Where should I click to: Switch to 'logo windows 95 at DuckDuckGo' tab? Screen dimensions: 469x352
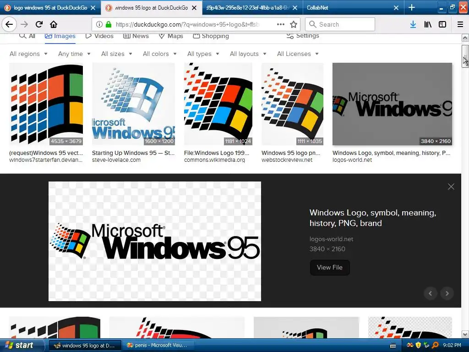(x=50, y=8)
